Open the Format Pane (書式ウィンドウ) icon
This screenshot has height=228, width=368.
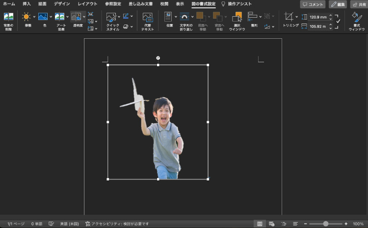pos(357,17)
